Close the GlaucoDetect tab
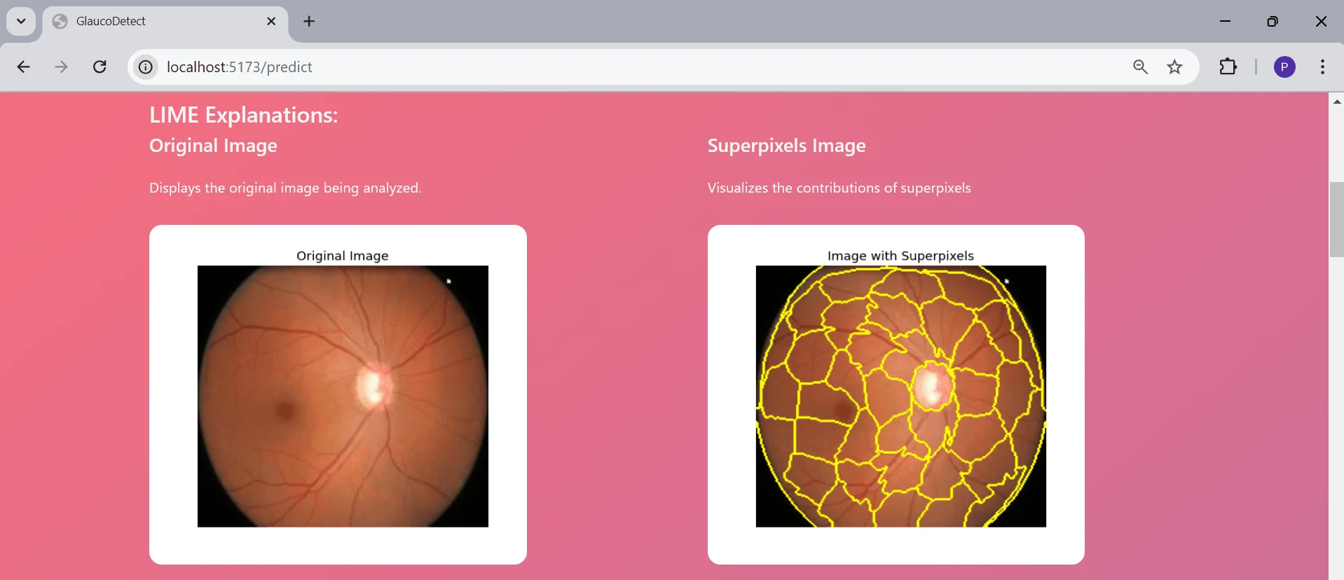The height and width of the screenshot is (580, 1344). click(271, 21)
